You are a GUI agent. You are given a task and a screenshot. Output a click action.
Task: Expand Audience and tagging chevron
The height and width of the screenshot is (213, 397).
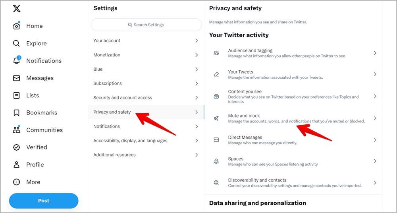(375, 53)
